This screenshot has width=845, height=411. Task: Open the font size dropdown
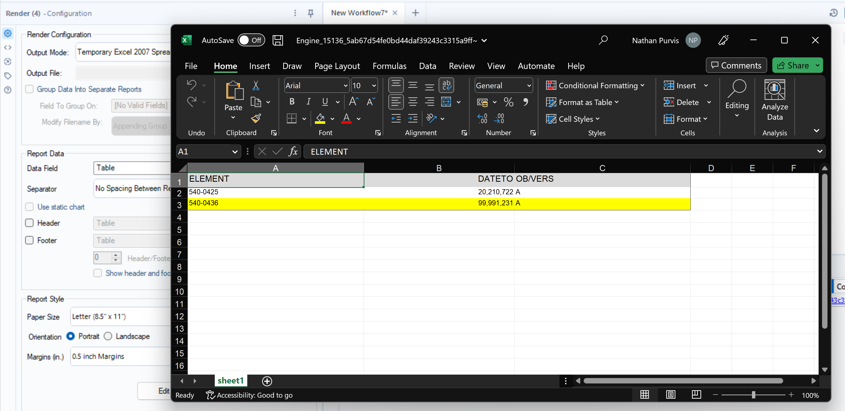point(374,85)
